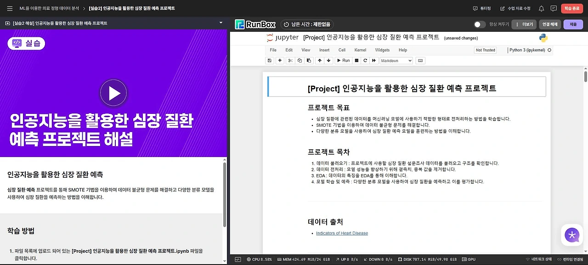Open the notifications bell icon
The image size is (588, 265).
pos(541,8)
